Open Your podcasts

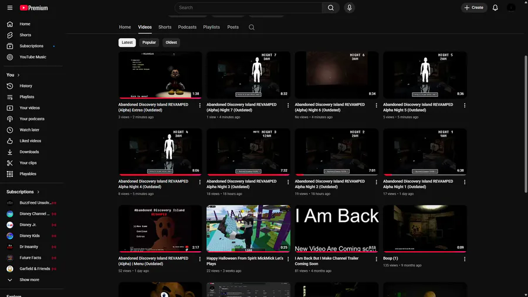32,119
